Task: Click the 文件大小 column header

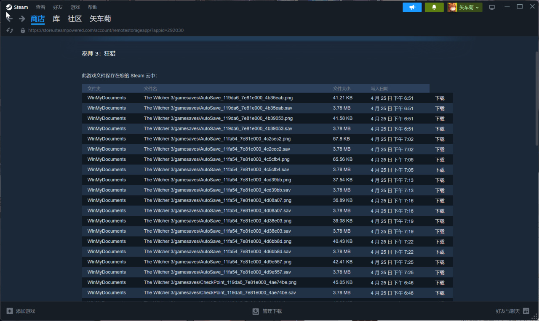Action: click(342, 89)
